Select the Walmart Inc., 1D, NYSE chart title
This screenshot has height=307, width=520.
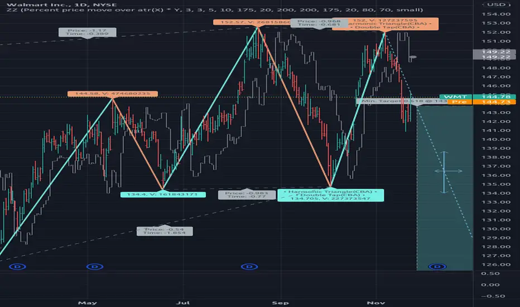pos(62,4)
